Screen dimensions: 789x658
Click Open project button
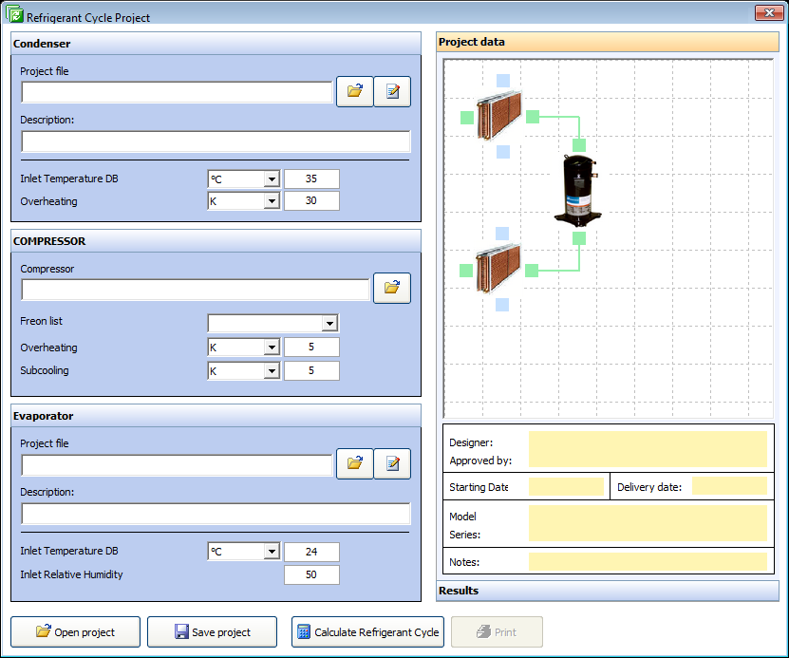(x=75, y=631)
